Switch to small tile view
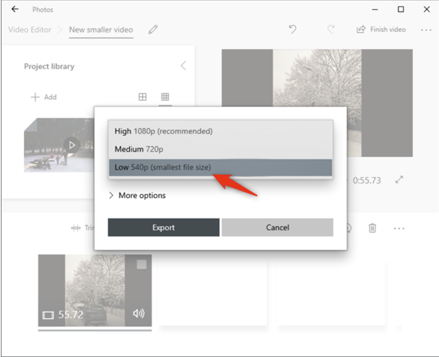The image size is (439, 357). (x=165, y=97)
